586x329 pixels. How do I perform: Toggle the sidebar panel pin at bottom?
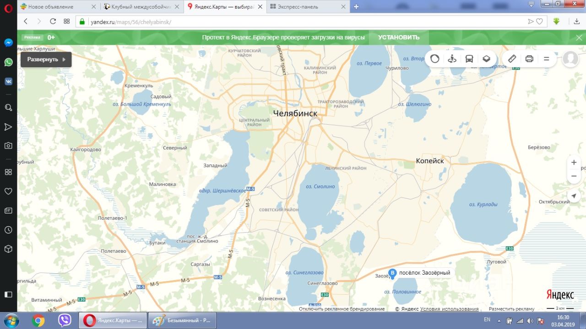point(8,294)
